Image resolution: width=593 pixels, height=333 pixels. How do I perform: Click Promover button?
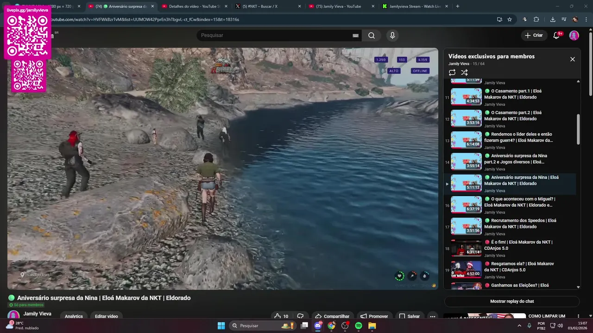point(374,316)
